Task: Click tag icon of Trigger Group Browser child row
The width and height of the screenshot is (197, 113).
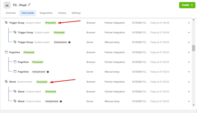Action: click(15, 32)
